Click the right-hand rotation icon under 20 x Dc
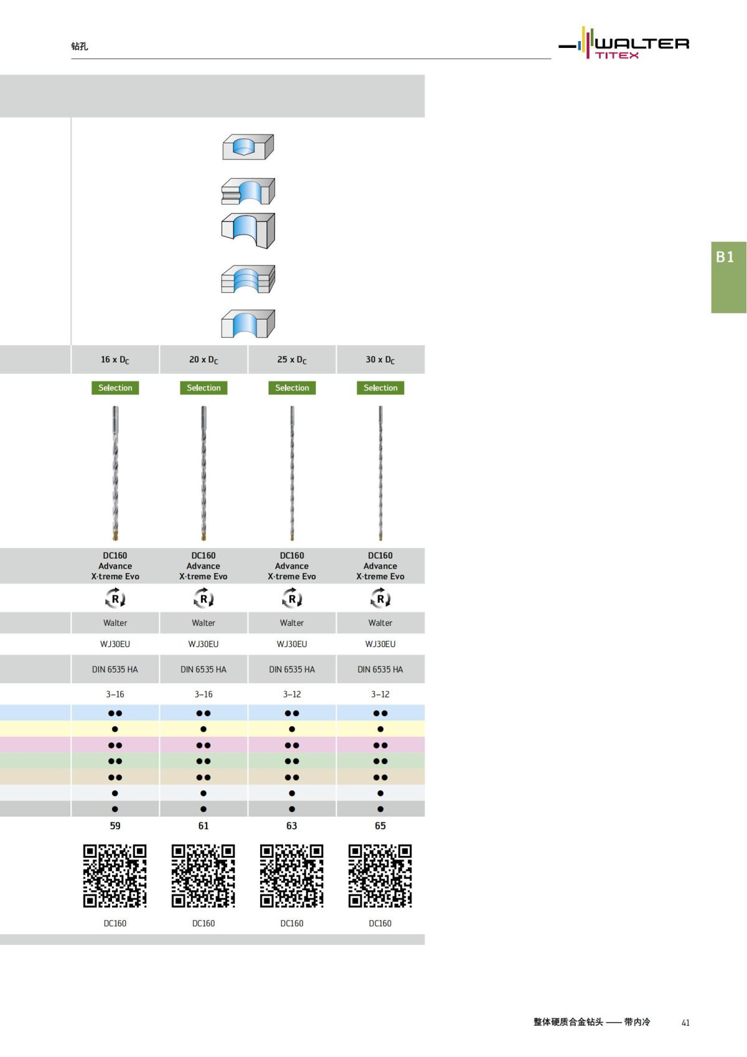This screenshot has width=747, height=1057. [204, 599]
